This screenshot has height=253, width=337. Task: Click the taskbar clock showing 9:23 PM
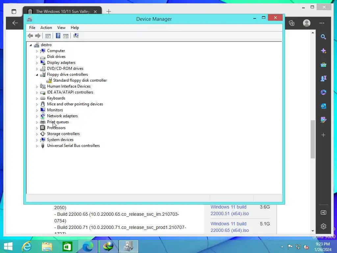click(x=323, y=247)
